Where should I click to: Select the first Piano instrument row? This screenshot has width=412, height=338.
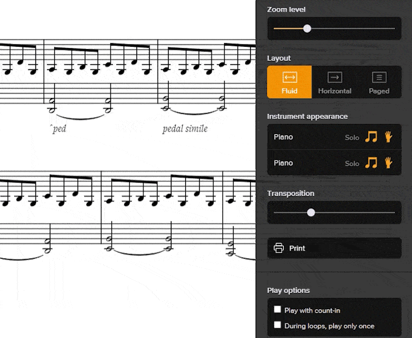tap(334, 137)
